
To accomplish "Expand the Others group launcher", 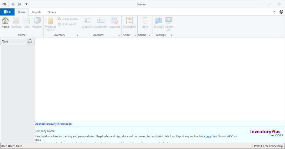I will (150, 35).
